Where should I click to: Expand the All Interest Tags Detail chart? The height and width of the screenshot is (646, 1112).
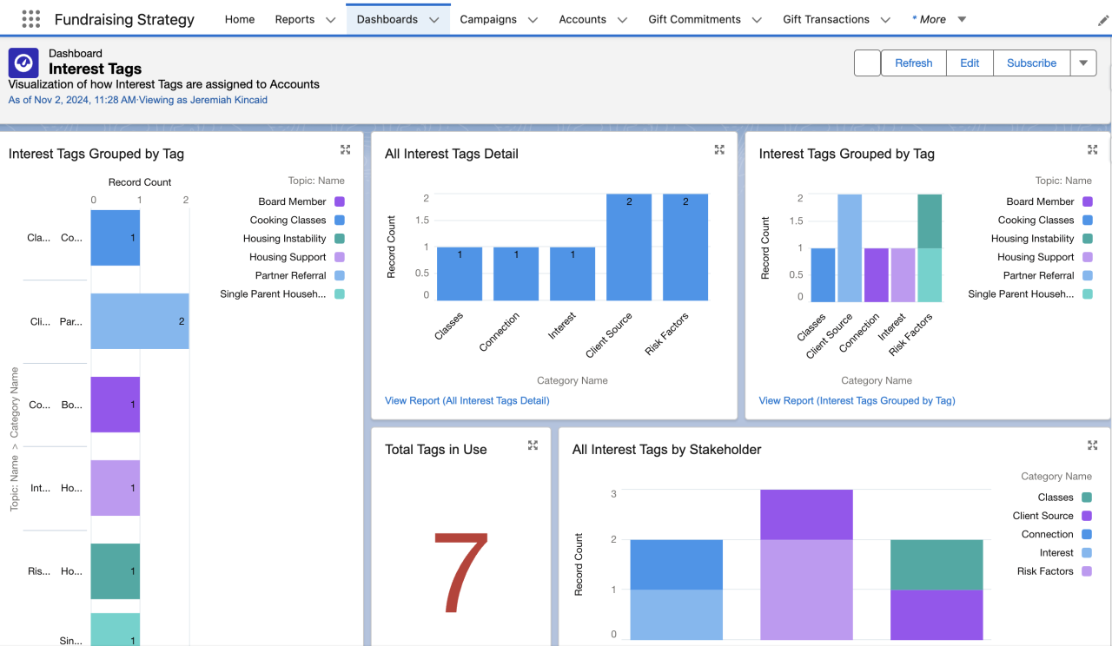(x=719, y=149)
